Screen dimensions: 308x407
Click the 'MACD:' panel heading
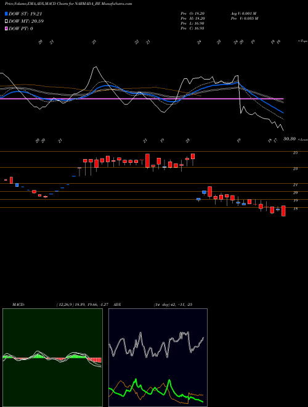(x=18, y=305)
